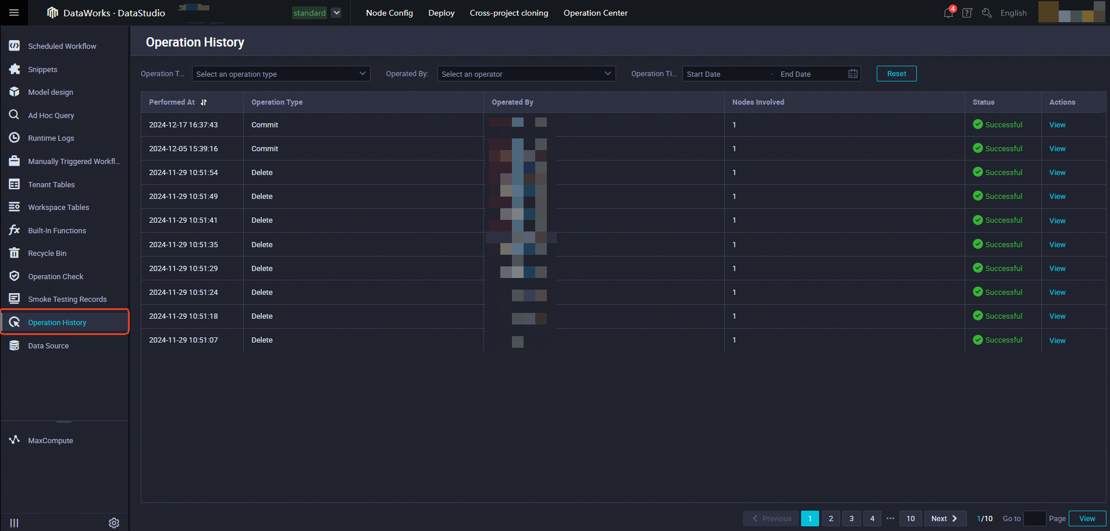Click the Operation History icon

click(15, 322)
